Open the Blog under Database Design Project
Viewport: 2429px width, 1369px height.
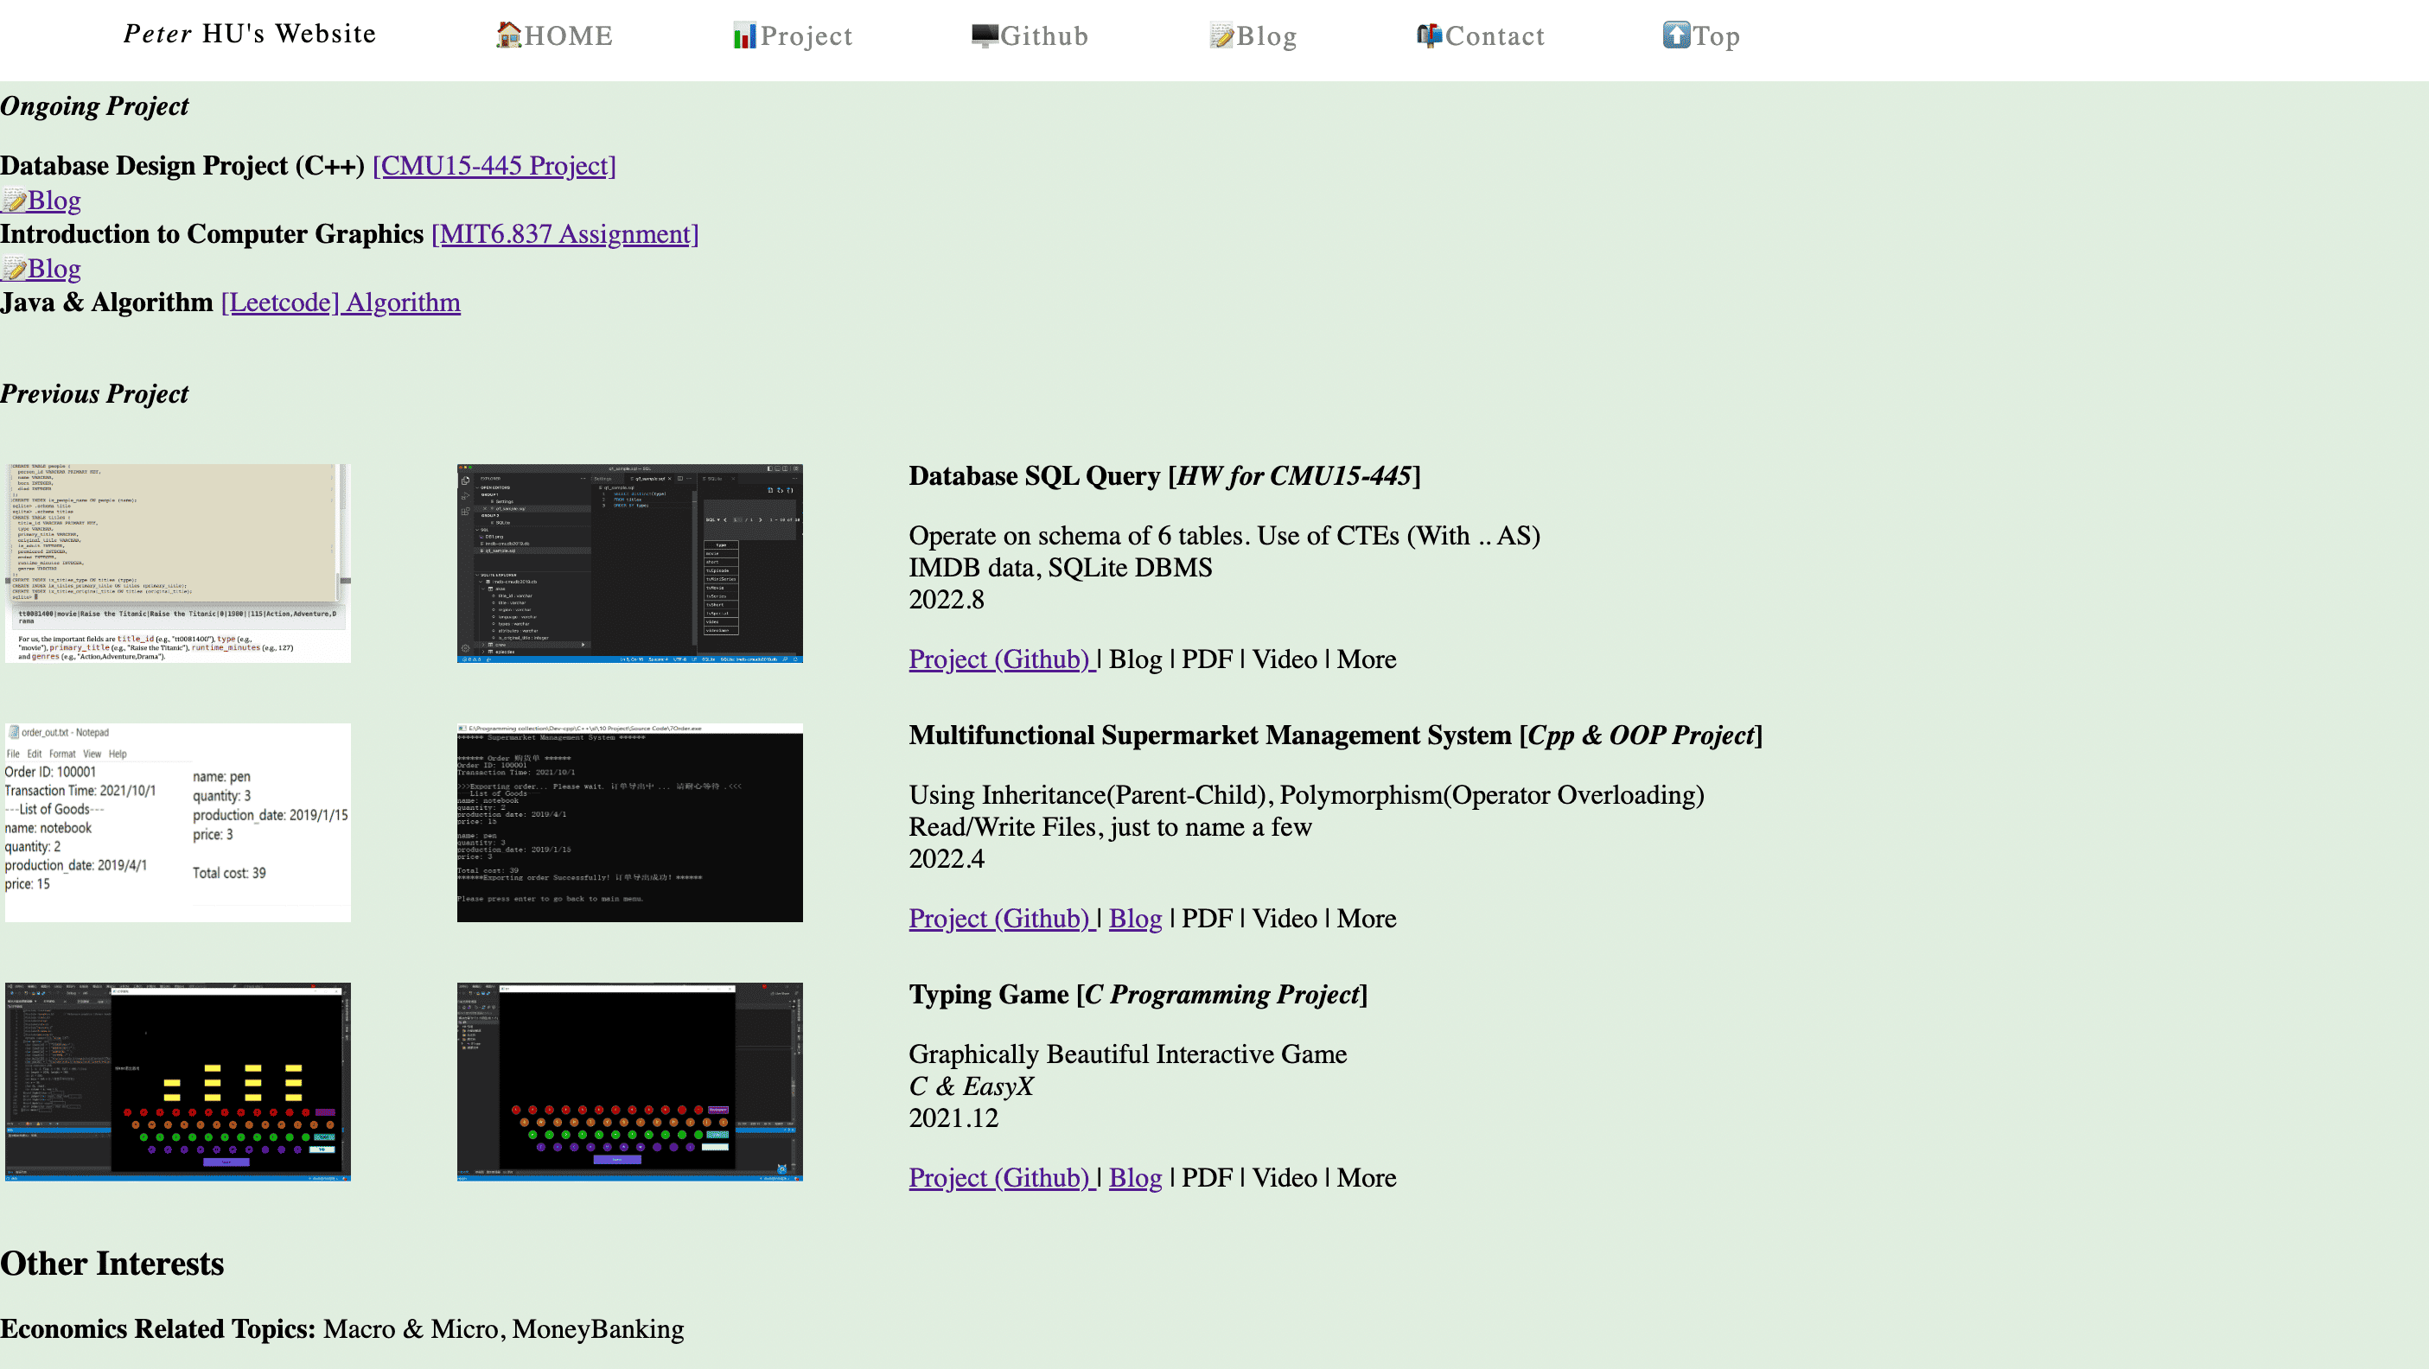(x=40, y=200)
